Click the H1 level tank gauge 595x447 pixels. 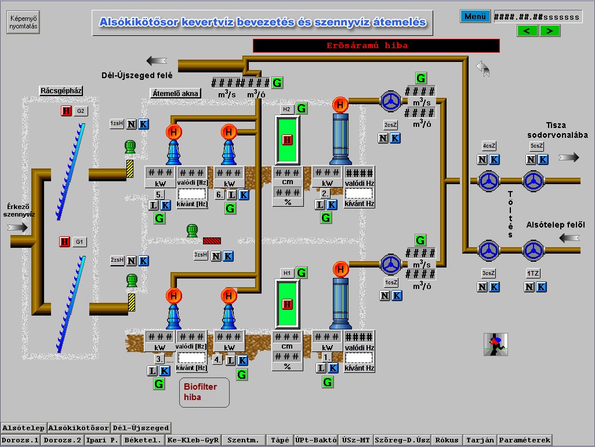pyautogui.click(x=287, y=304)
